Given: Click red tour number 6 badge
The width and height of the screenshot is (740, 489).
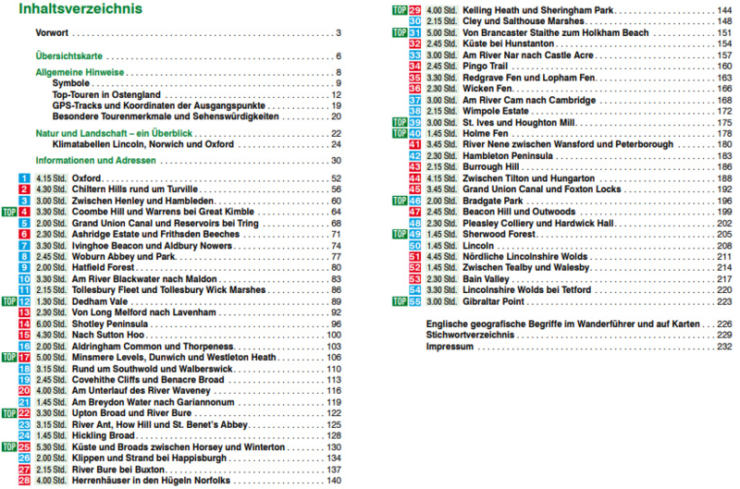Looking at the screenshot, I should [x=24, y=235].
